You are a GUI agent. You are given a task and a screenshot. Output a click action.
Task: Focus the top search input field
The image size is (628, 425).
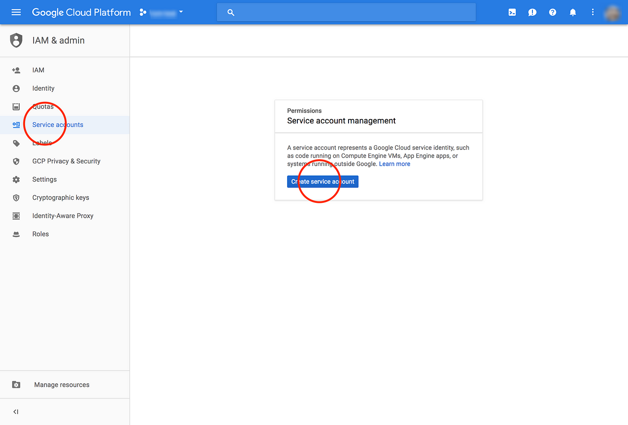[346, 13]
